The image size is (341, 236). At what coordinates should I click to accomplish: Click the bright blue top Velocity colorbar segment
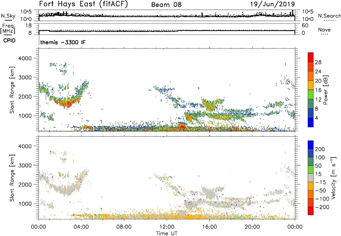pos(311,145)
